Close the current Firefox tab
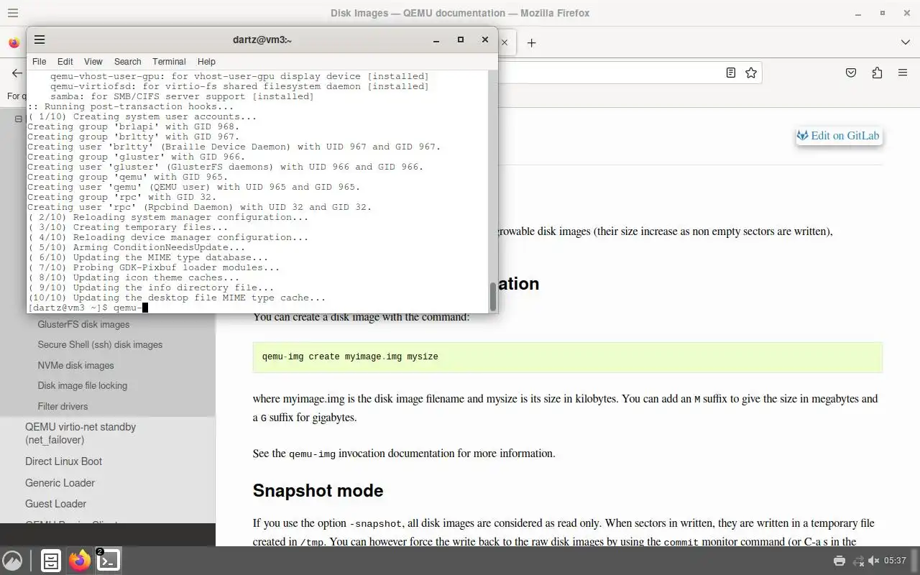The height and width of the screenshot is (575, 920). tap(505, 42)
